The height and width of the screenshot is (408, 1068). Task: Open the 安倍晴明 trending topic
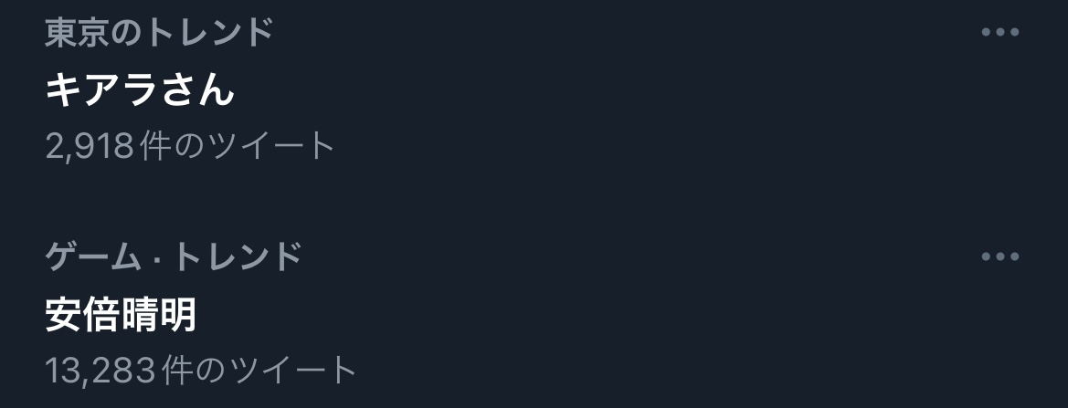[121, 315]
